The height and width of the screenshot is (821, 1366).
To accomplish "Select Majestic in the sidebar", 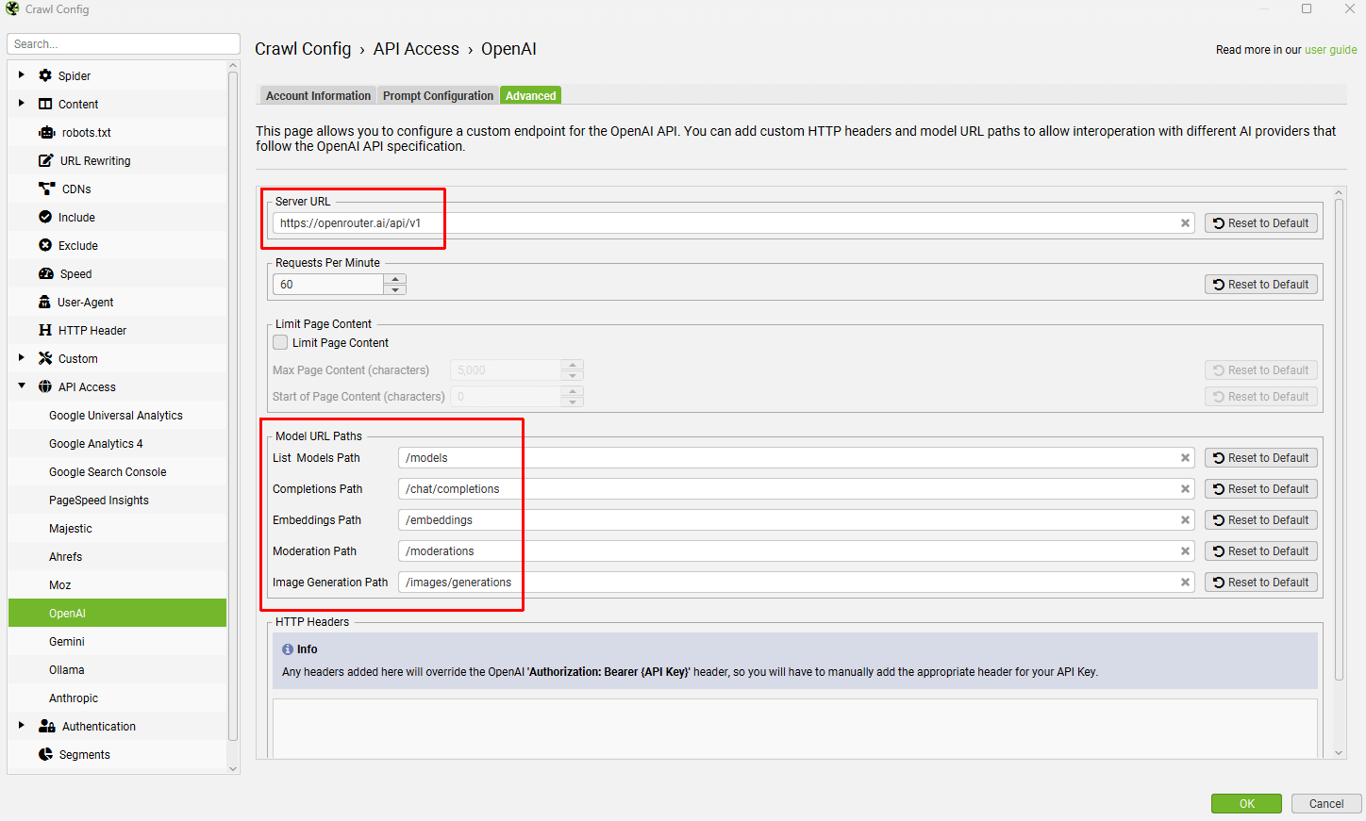I will (117, 528).
